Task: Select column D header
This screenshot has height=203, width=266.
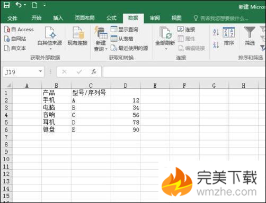Action: click(x=126, y=86)
